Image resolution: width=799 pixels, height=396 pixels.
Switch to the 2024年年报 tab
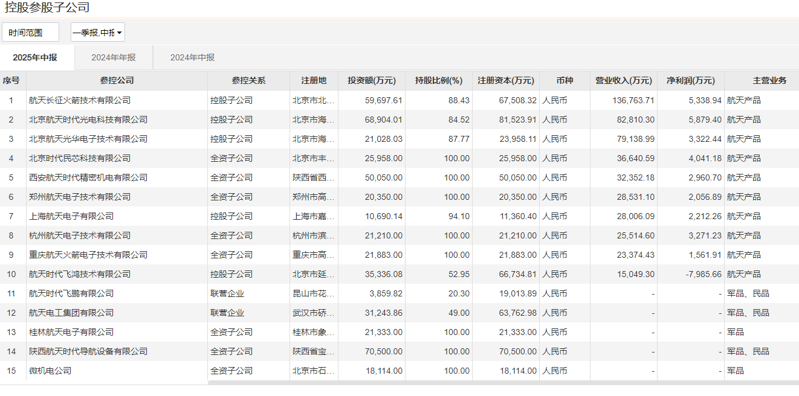tap(114, 57)
